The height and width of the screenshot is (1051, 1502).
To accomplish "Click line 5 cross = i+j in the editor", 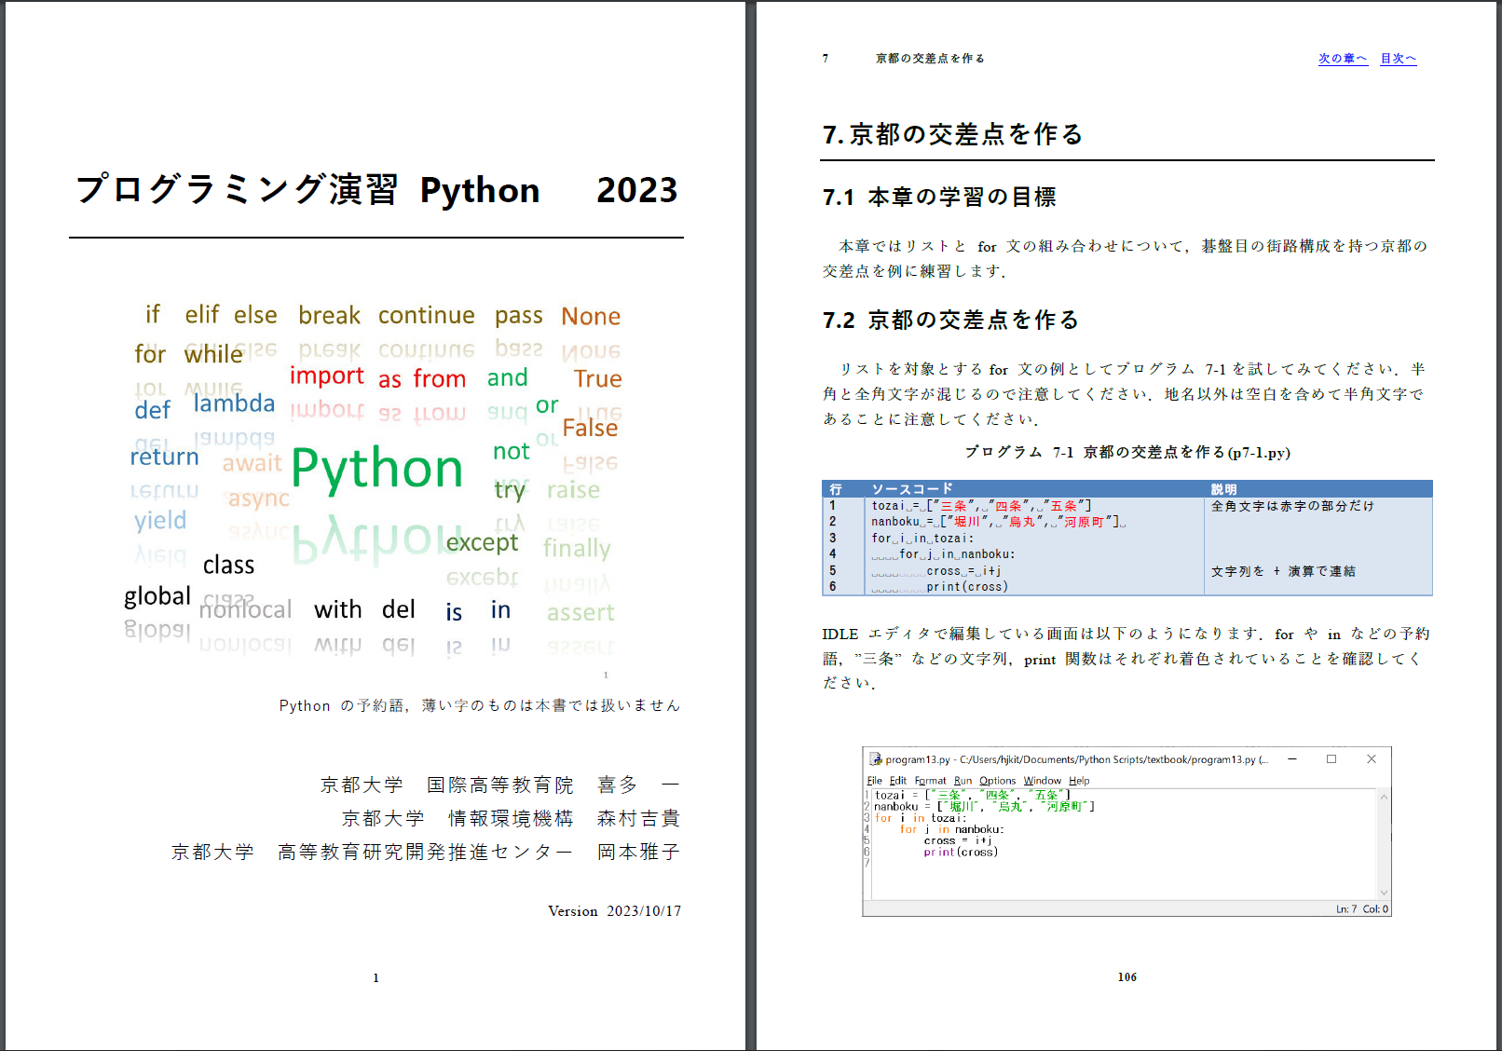I will pyautogui.click(x=958, y=840).
